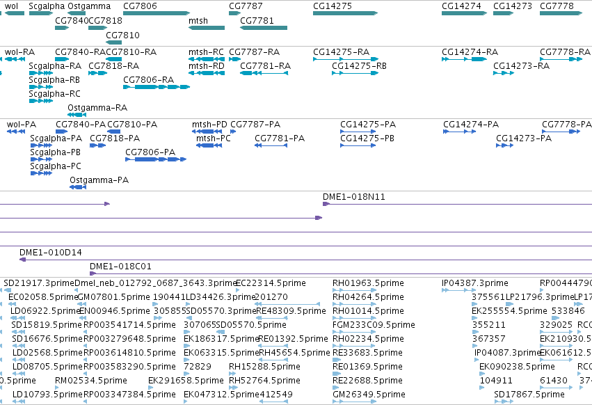Viewport: 592px width, 405px height.
Task: Select EST SD21917.3prime
Action: click(x=39, y=283)
